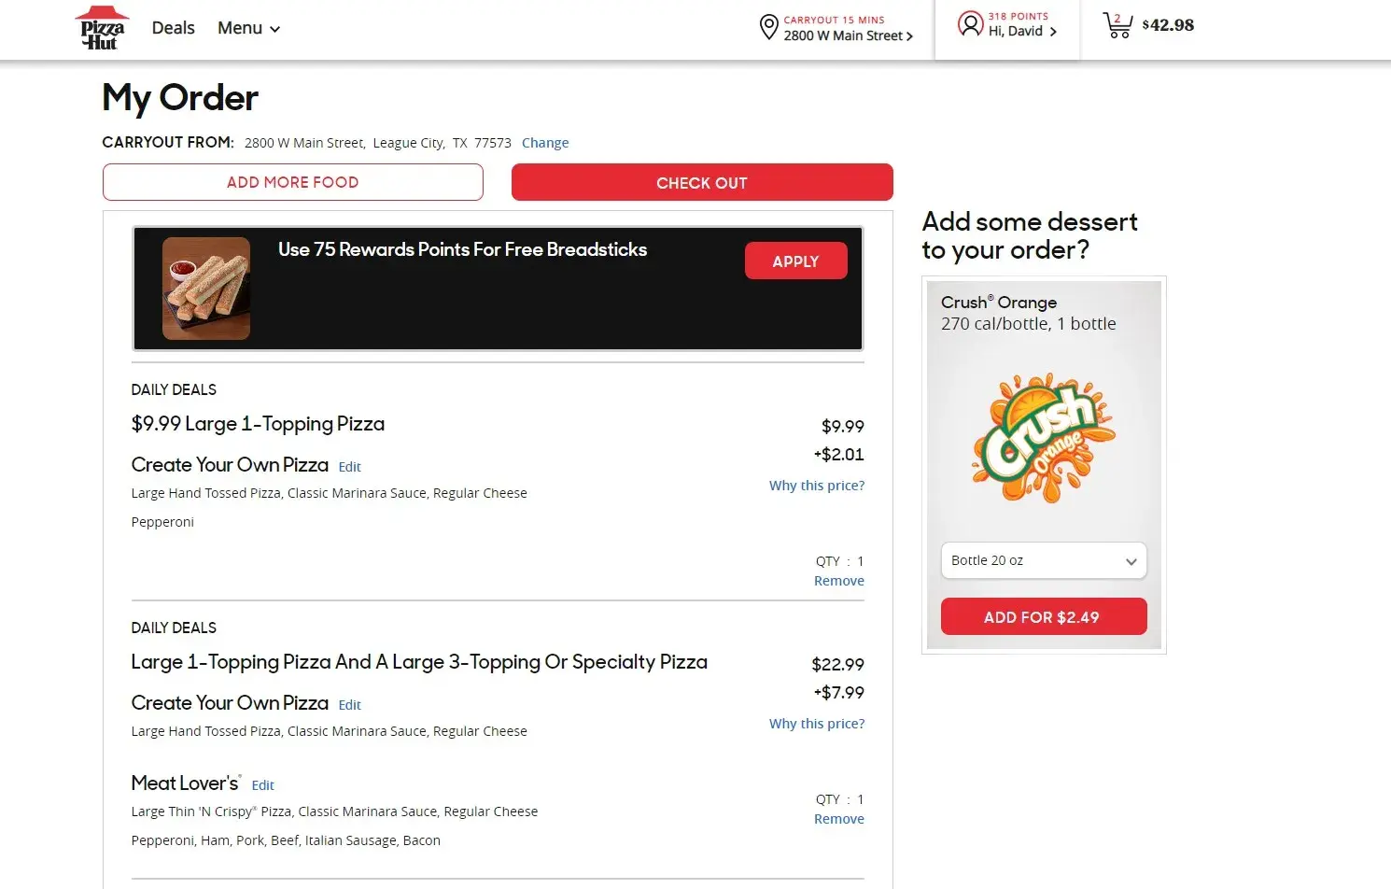
Task: Change the carryout address
Action: coord(545,143)
